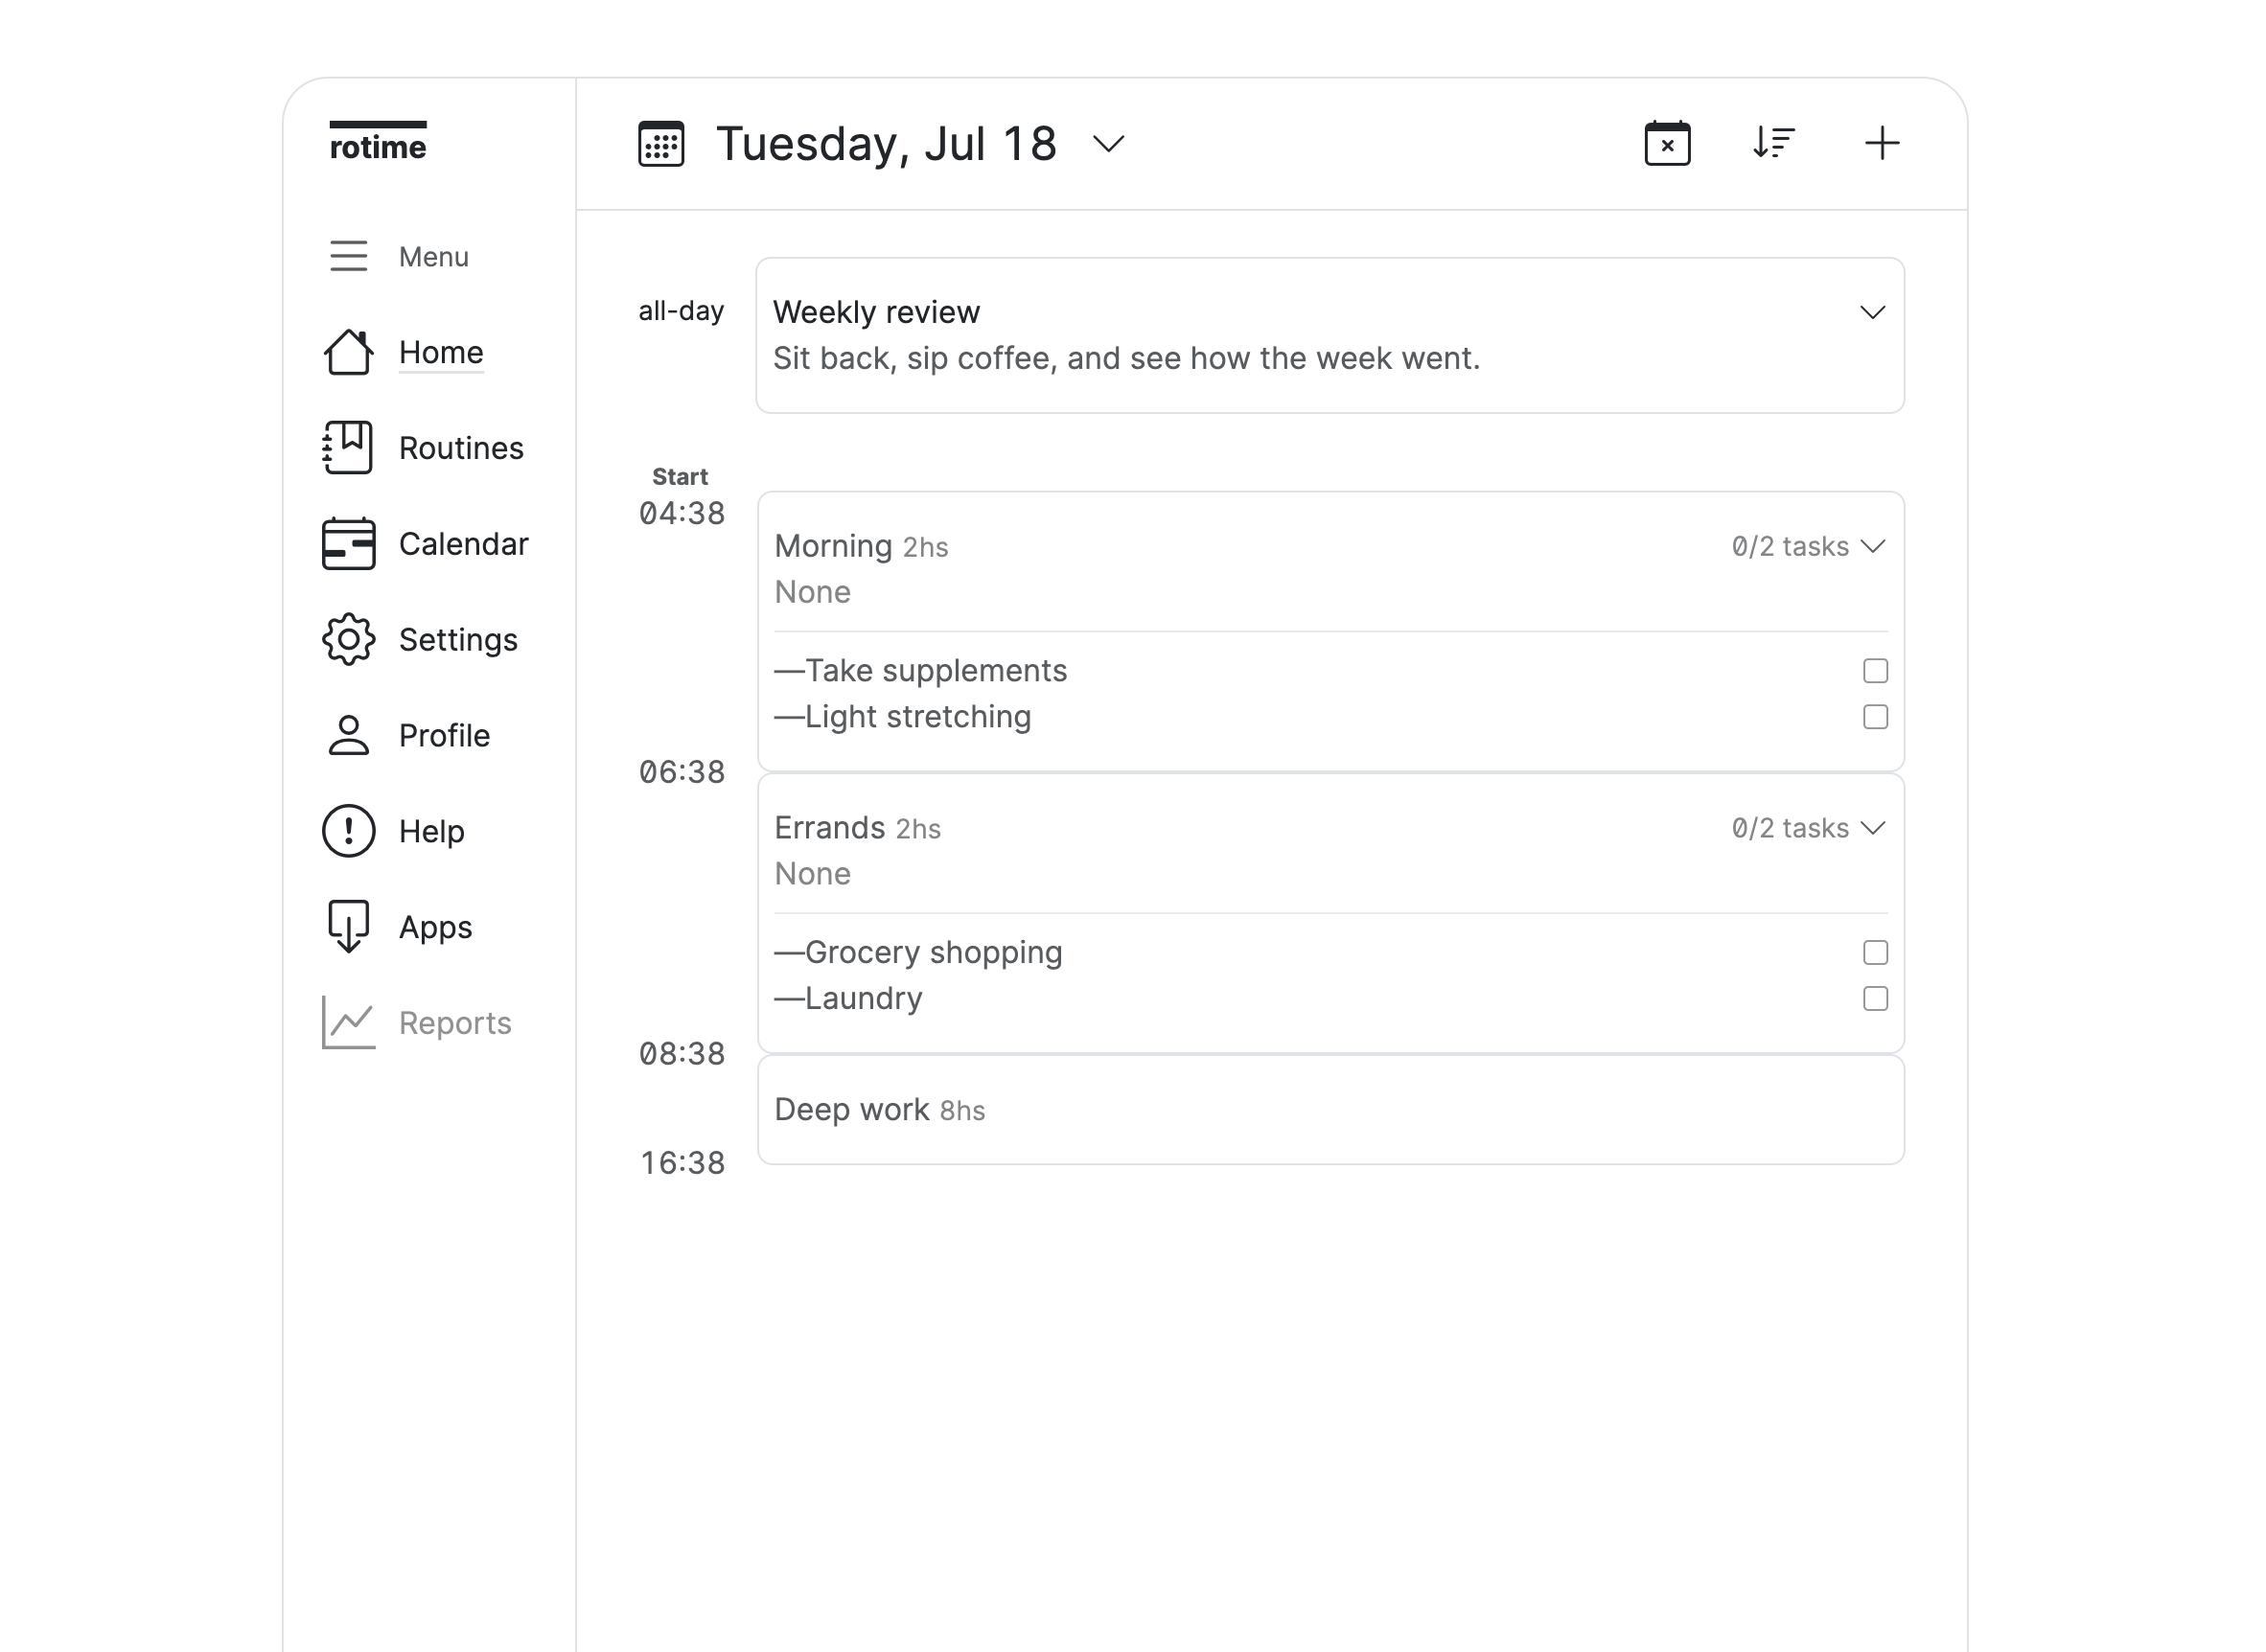Open Settings from the sidebar

458,639
